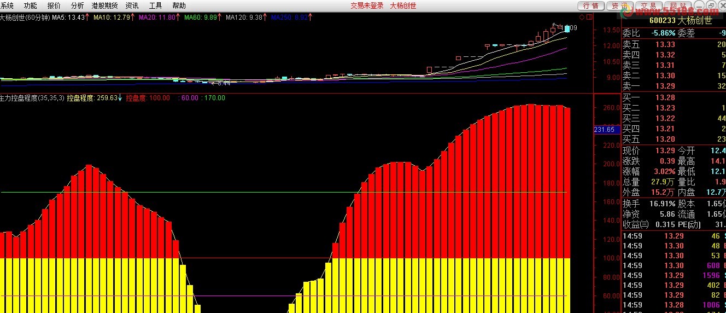
Task: Click the 主力控盘程度(35,35,3) indicator name
Action: click(x=32, y=98)
